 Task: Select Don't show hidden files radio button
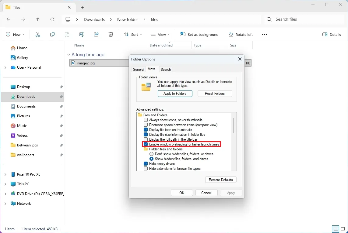pos(151,154)
